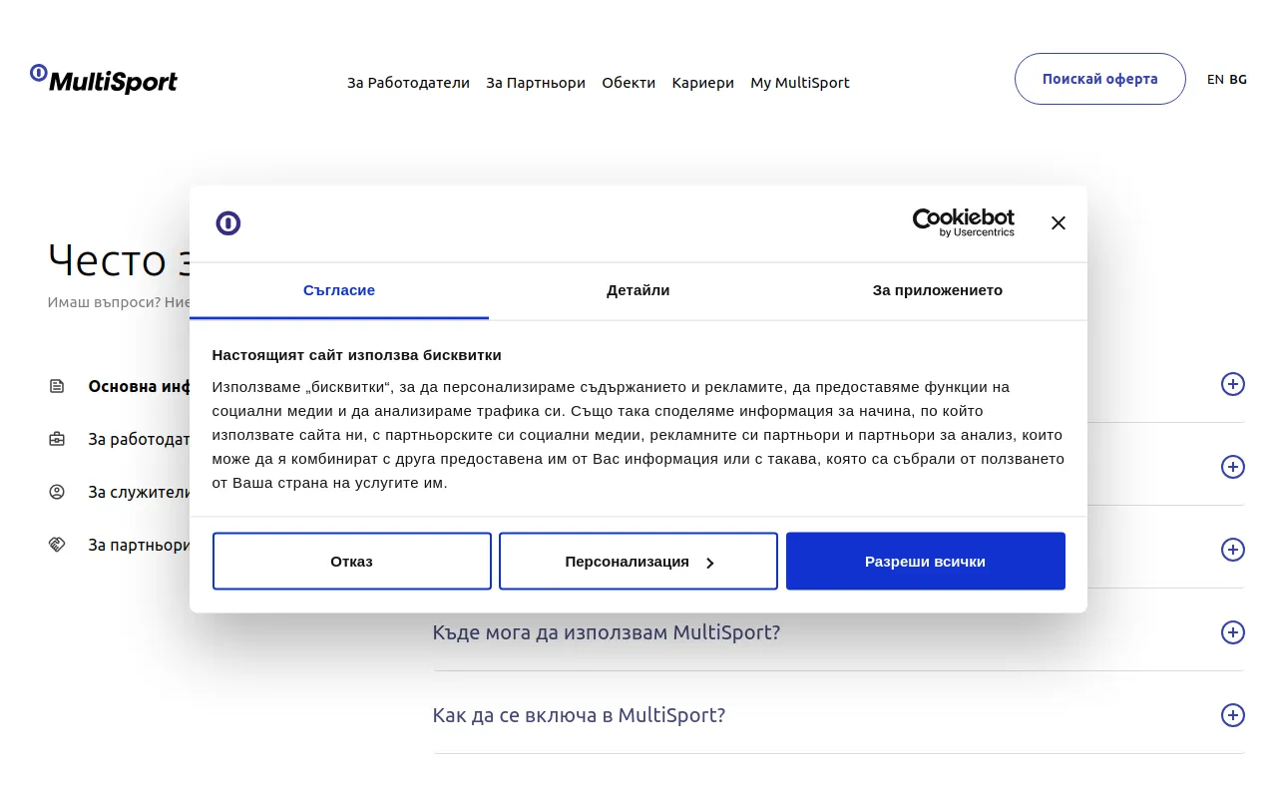Open the За Партньори menu item
Image resolution: width=1277 pixels, height=798 pixels.
pos(536,83)
